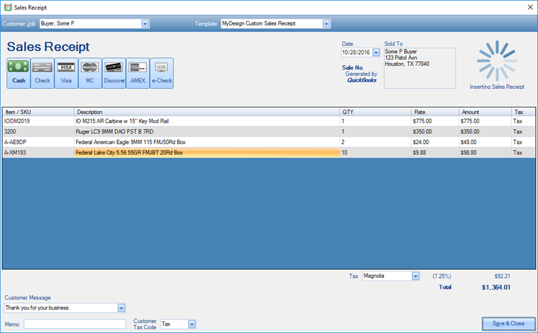The image size is (538, 333).
Task: Pick the Discover card payment option
Action: pyautogui.click(x=114, y=73)
